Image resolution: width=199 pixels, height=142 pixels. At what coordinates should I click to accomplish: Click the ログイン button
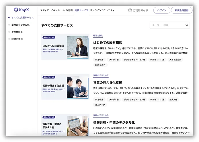tap(162, 10)
